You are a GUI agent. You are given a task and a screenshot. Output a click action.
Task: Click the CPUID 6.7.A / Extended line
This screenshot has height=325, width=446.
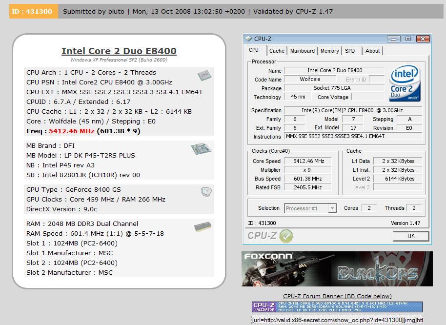pos(78,102)
